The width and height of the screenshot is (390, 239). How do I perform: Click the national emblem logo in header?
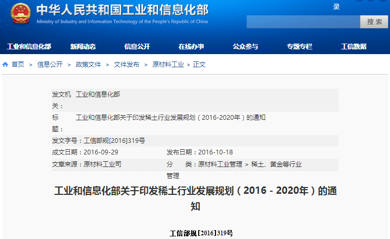(x=21, y=14)
